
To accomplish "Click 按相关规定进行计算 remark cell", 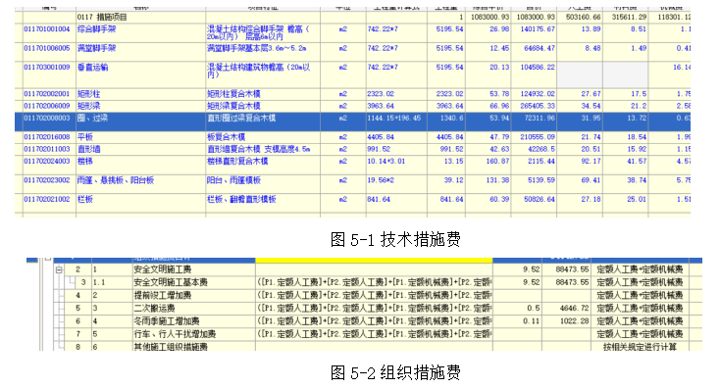I will tap(640, 347).
